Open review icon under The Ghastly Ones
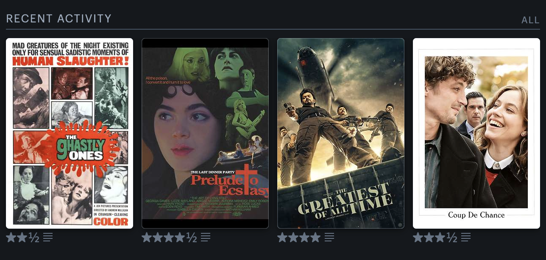This screenshot has width=546, height=260. pyautogui.click(x=48, y=238)
